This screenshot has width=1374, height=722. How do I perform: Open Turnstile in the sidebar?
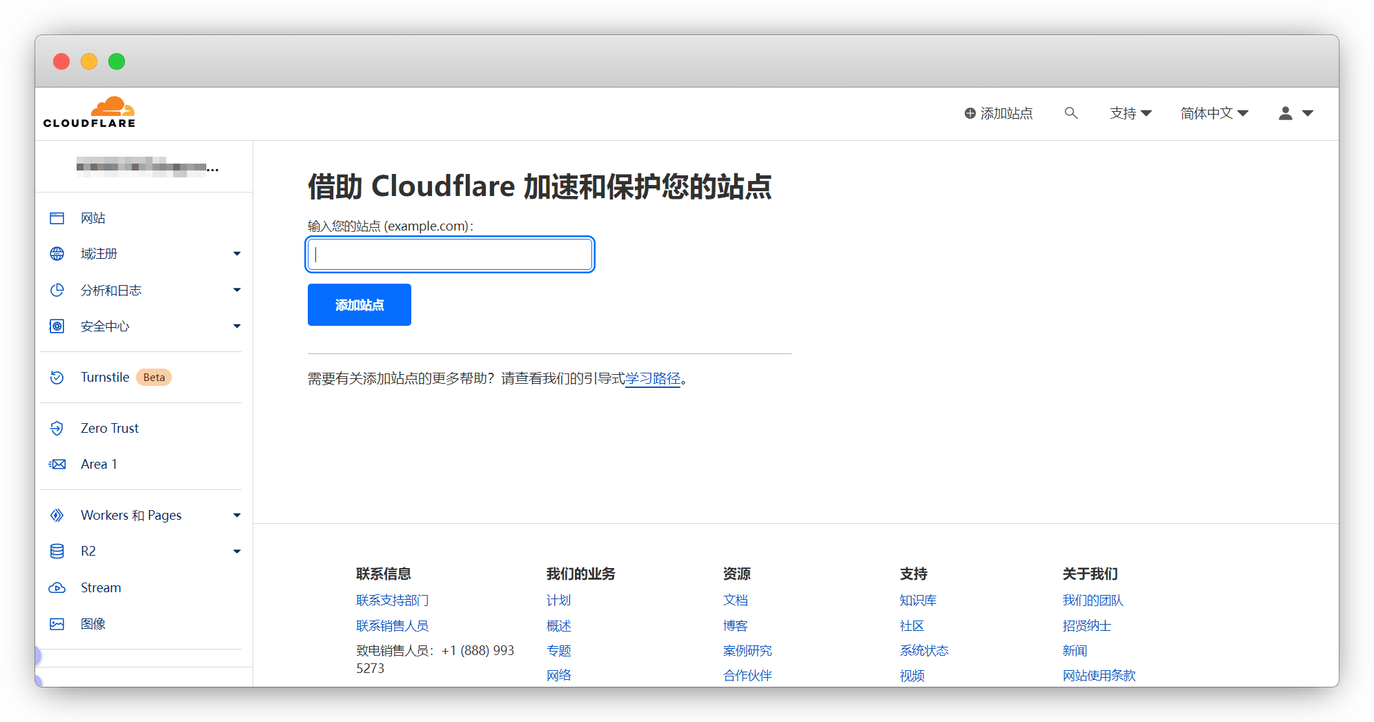[105, 378]
